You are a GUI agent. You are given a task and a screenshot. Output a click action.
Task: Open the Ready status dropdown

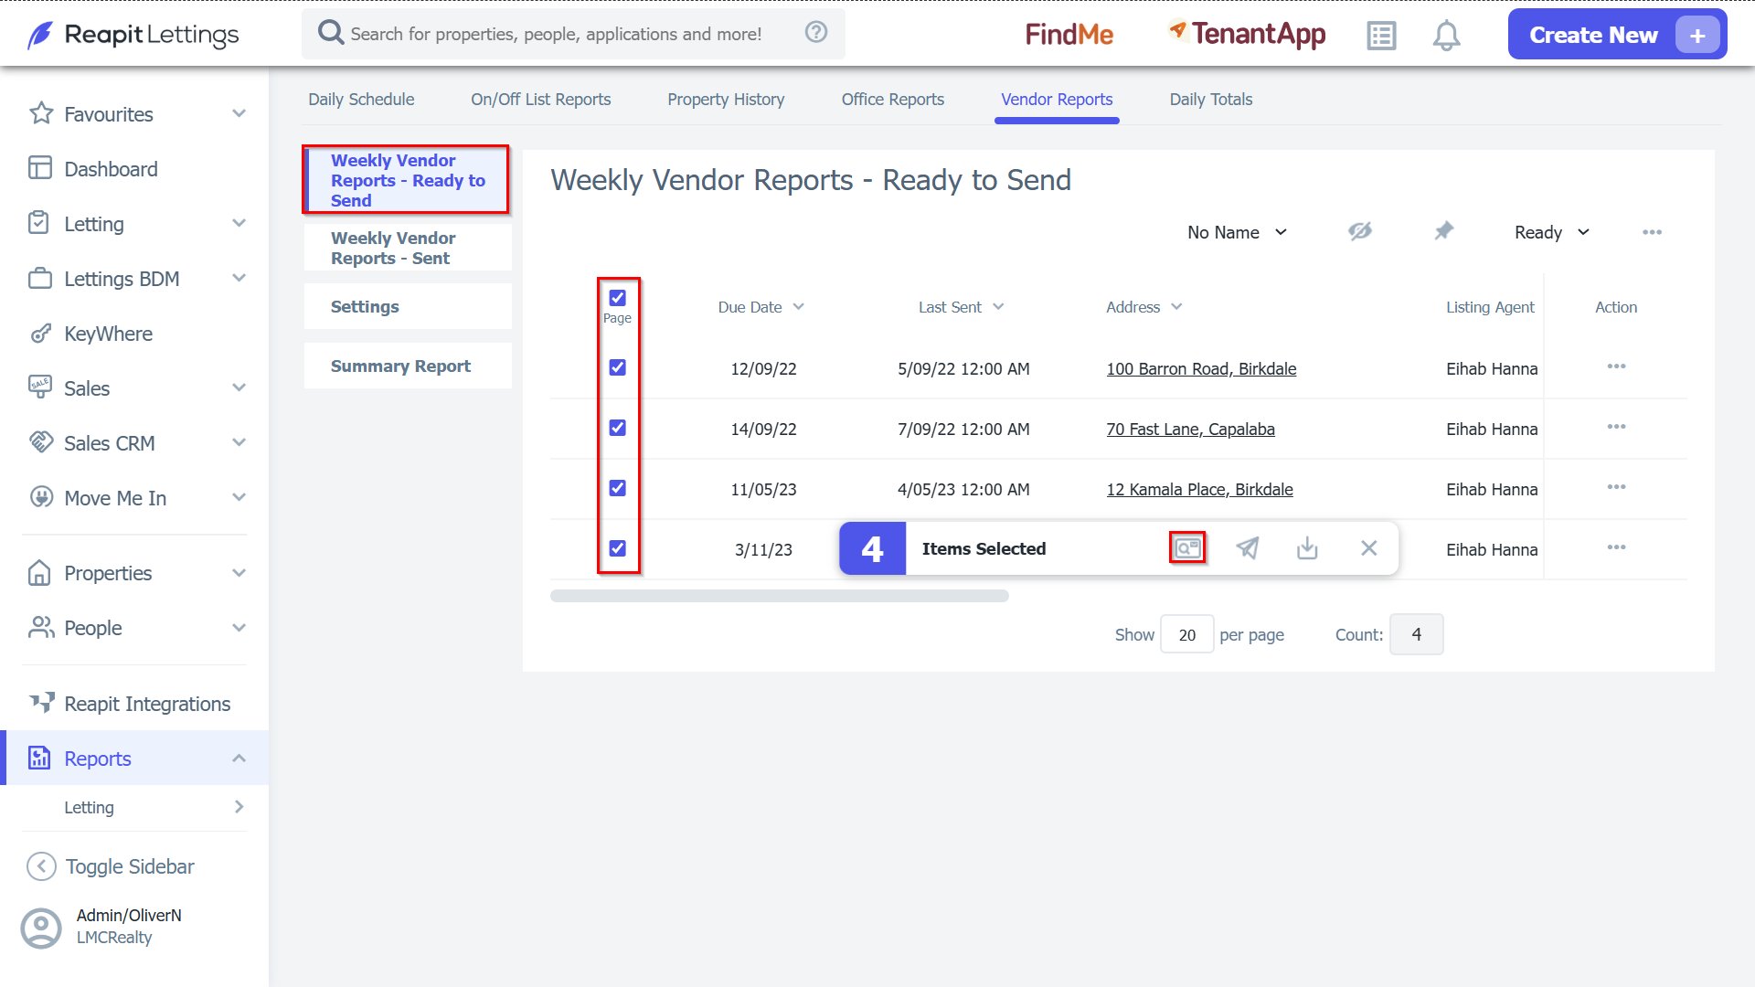1552,232
